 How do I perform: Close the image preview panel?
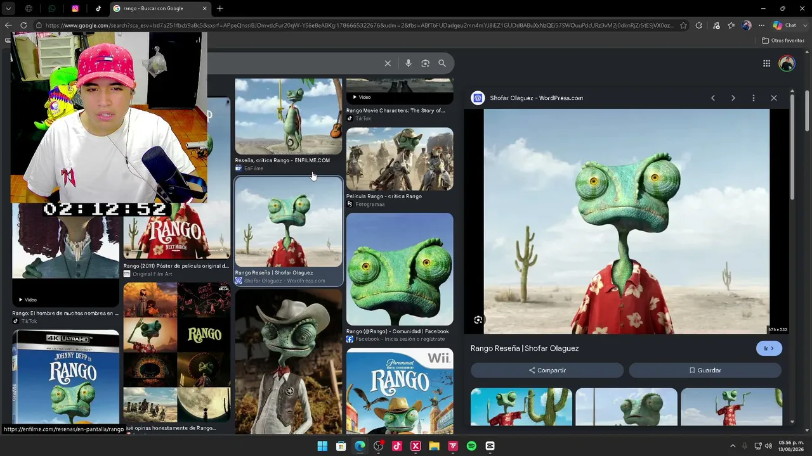[x=774, y=98]
